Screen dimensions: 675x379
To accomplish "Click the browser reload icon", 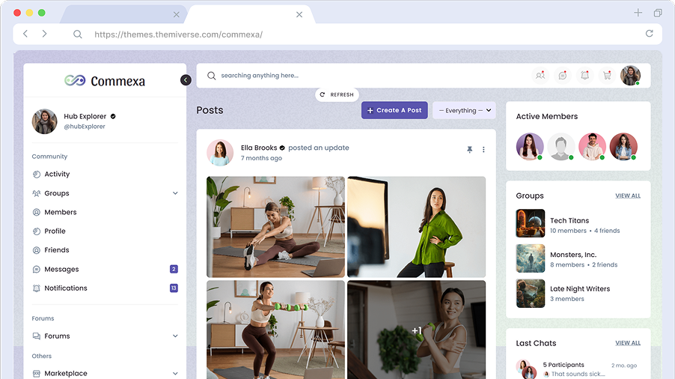I will pos(649,34).
